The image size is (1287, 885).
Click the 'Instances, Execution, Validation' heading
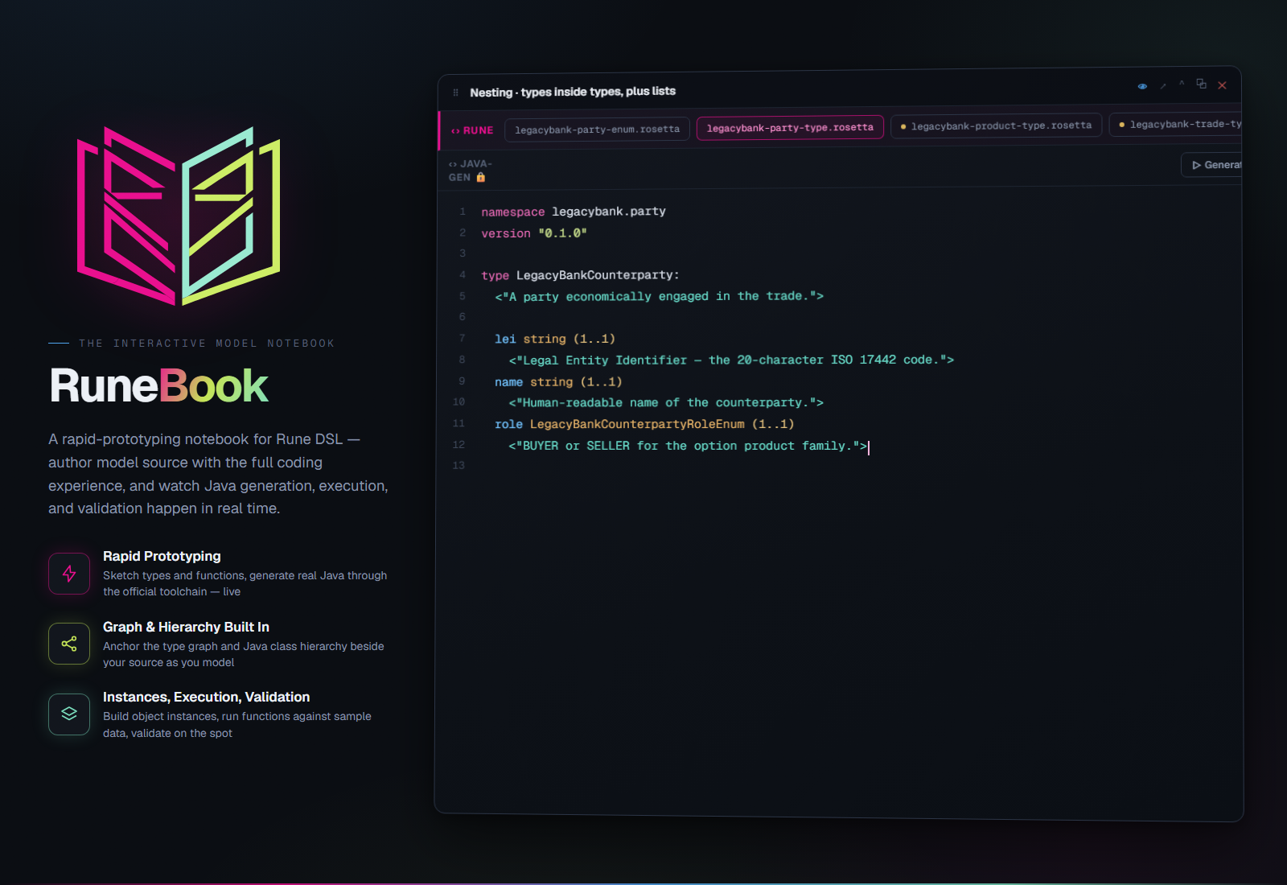click(x=206, y=697)
